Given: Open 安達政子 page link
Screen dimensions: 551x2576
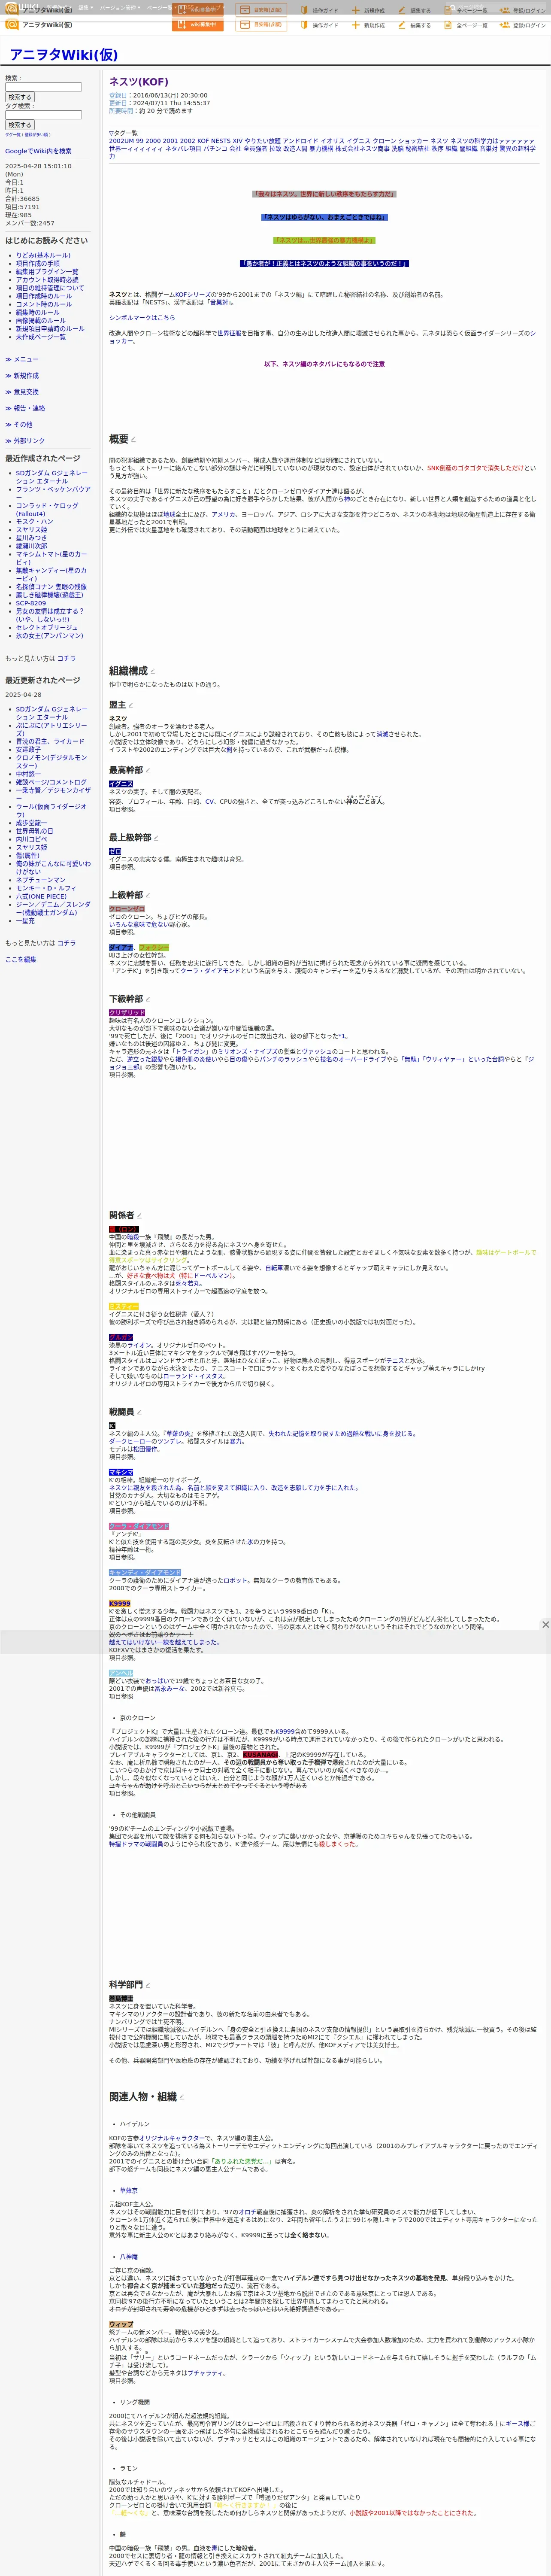Looking at the screenshot, I should pos(28,750).
